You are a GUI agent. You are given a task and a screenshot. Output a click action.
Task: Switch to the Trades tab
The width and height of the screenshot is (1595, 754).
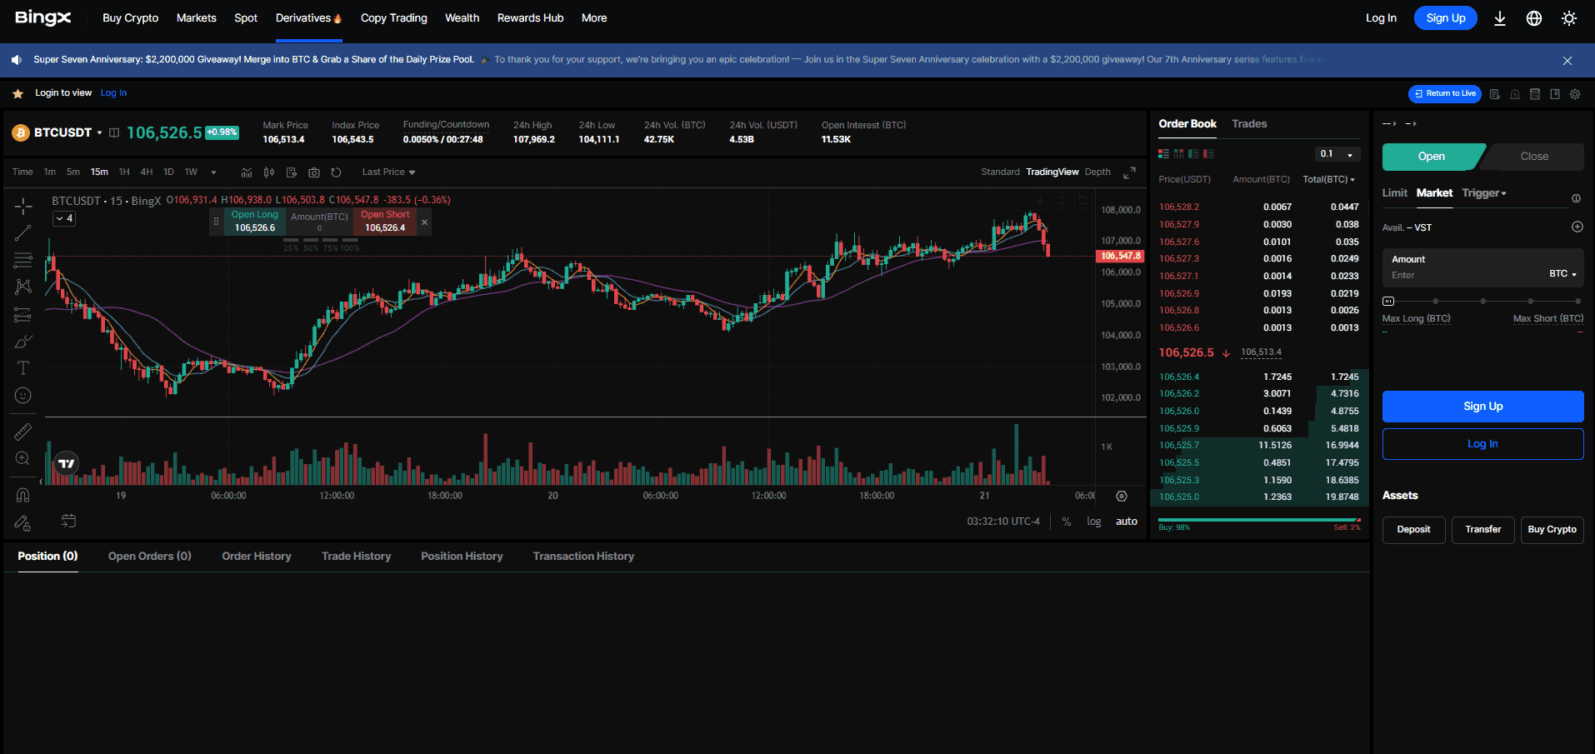point(1249,123)
